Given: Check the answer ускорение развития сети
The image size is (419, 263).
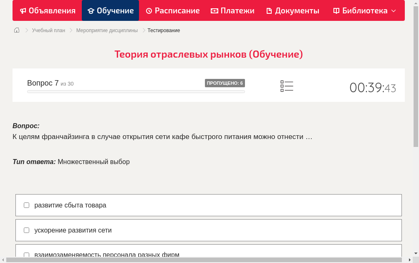Looking at the screenshot, I should coord(26,230).
